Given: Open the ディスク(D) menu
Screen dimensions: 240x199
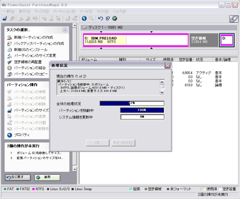Looking at the screenshot, I should tap(42, 11).
